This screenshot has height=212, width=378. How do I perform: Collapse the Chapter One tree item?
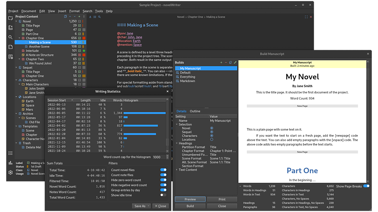pos(20,38)
